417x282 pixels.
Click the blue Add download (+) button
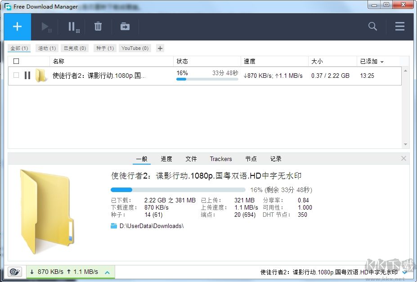click(17, 26)
